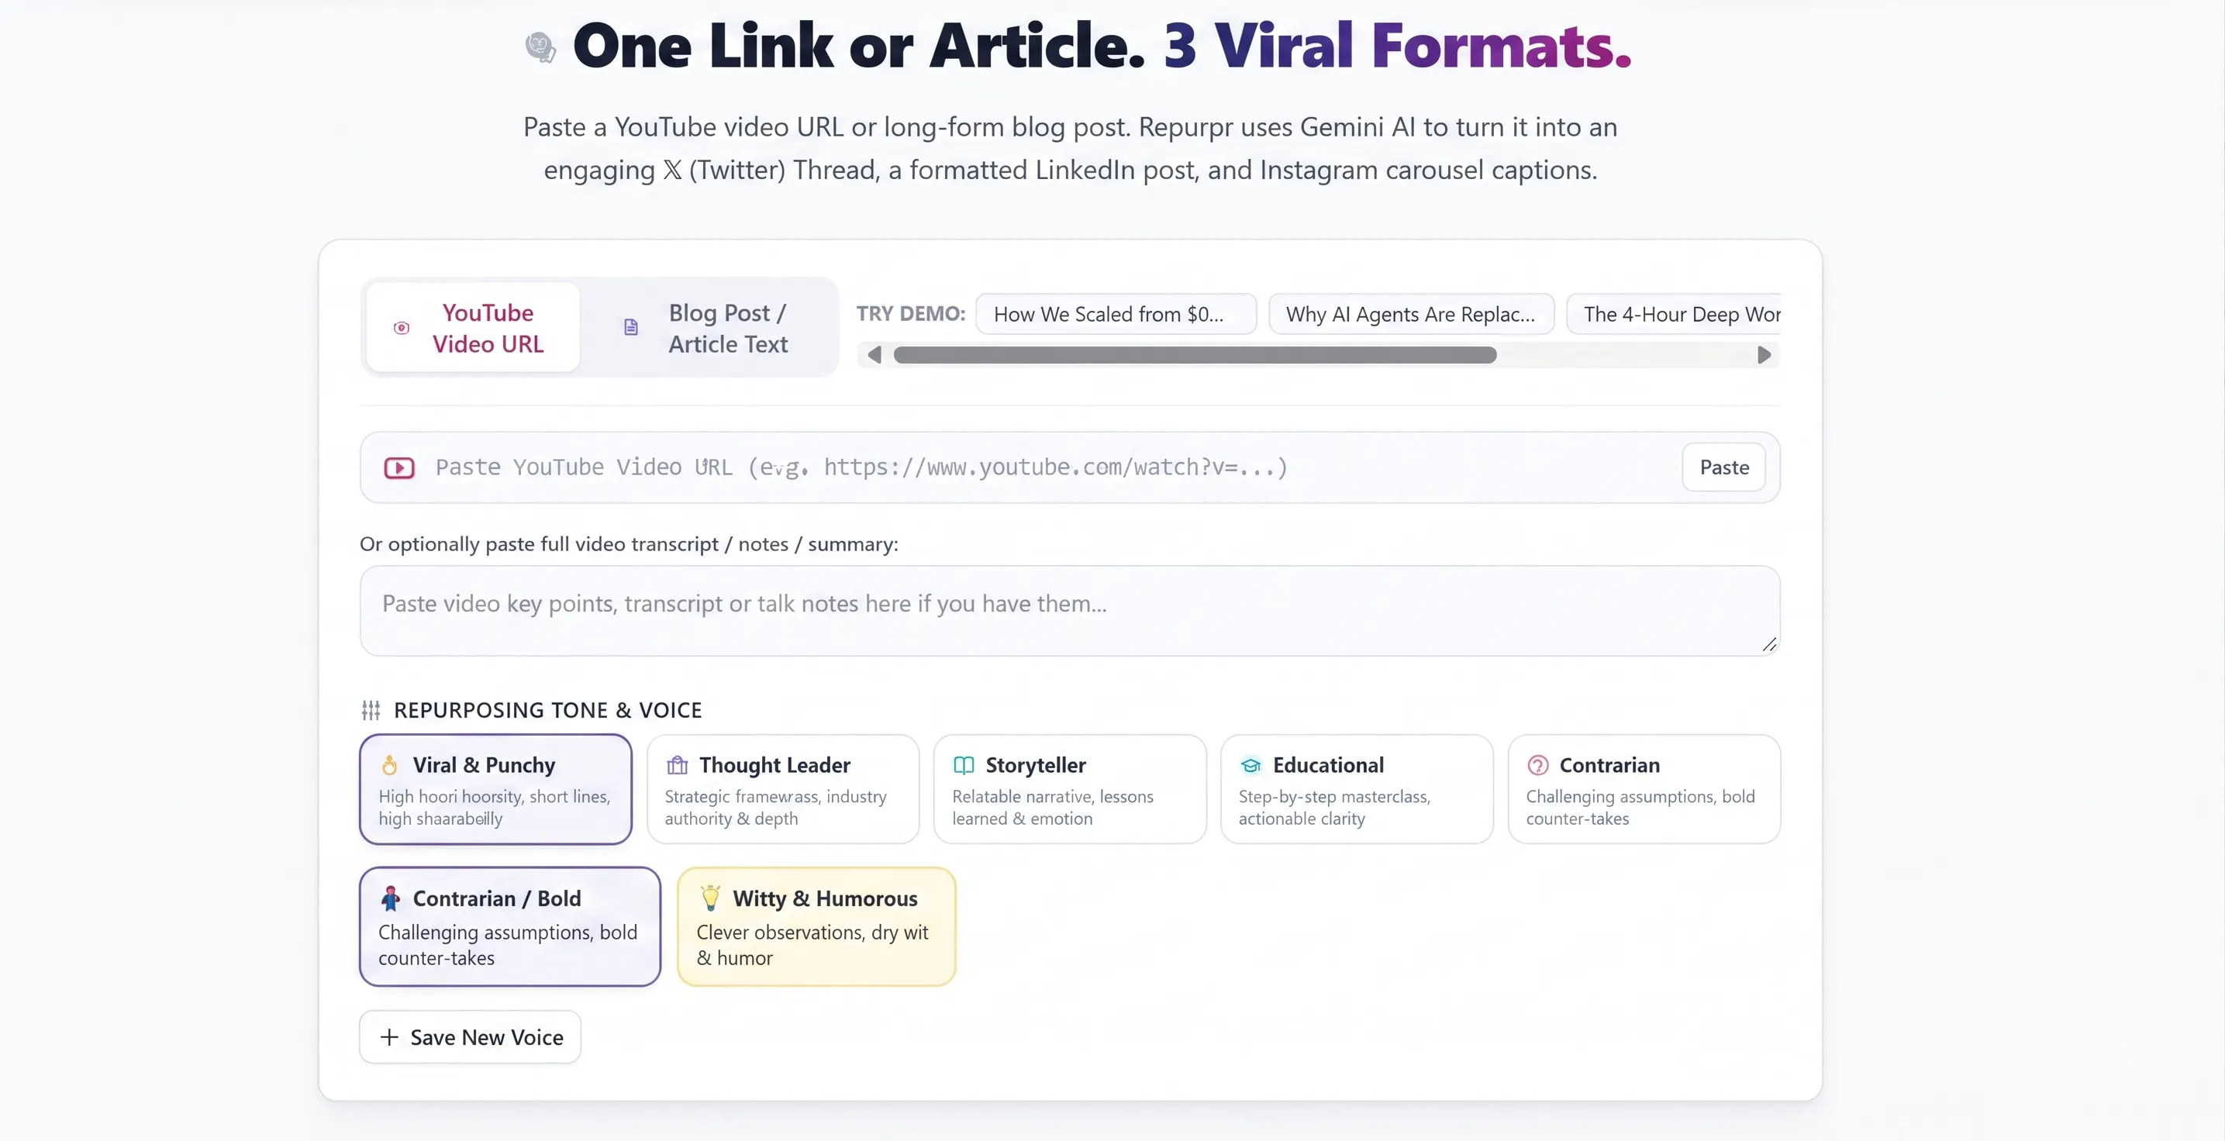Click the document icon on Blog Post tab
The image size is (2225, 1141).
point(631,327)
